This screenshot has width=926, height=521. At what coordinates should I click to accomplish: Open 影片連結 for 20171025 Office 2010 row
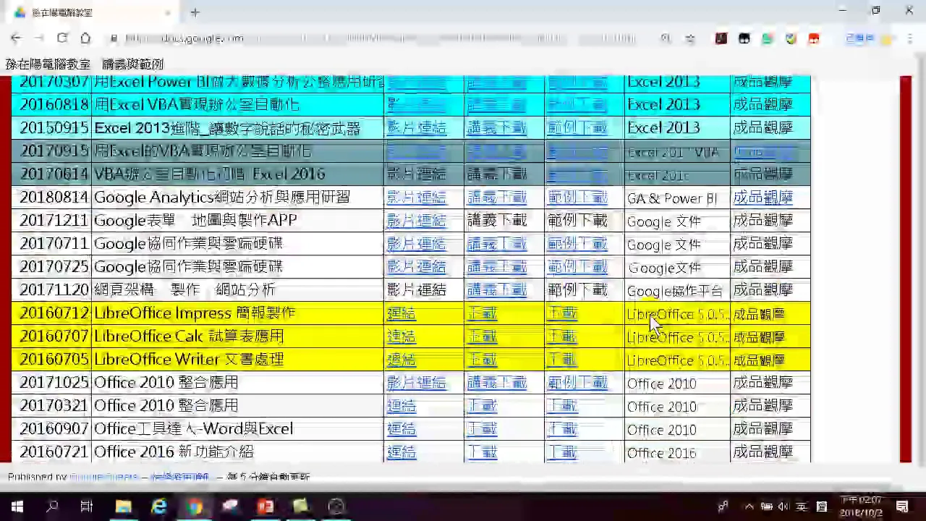tap(416, 383)
